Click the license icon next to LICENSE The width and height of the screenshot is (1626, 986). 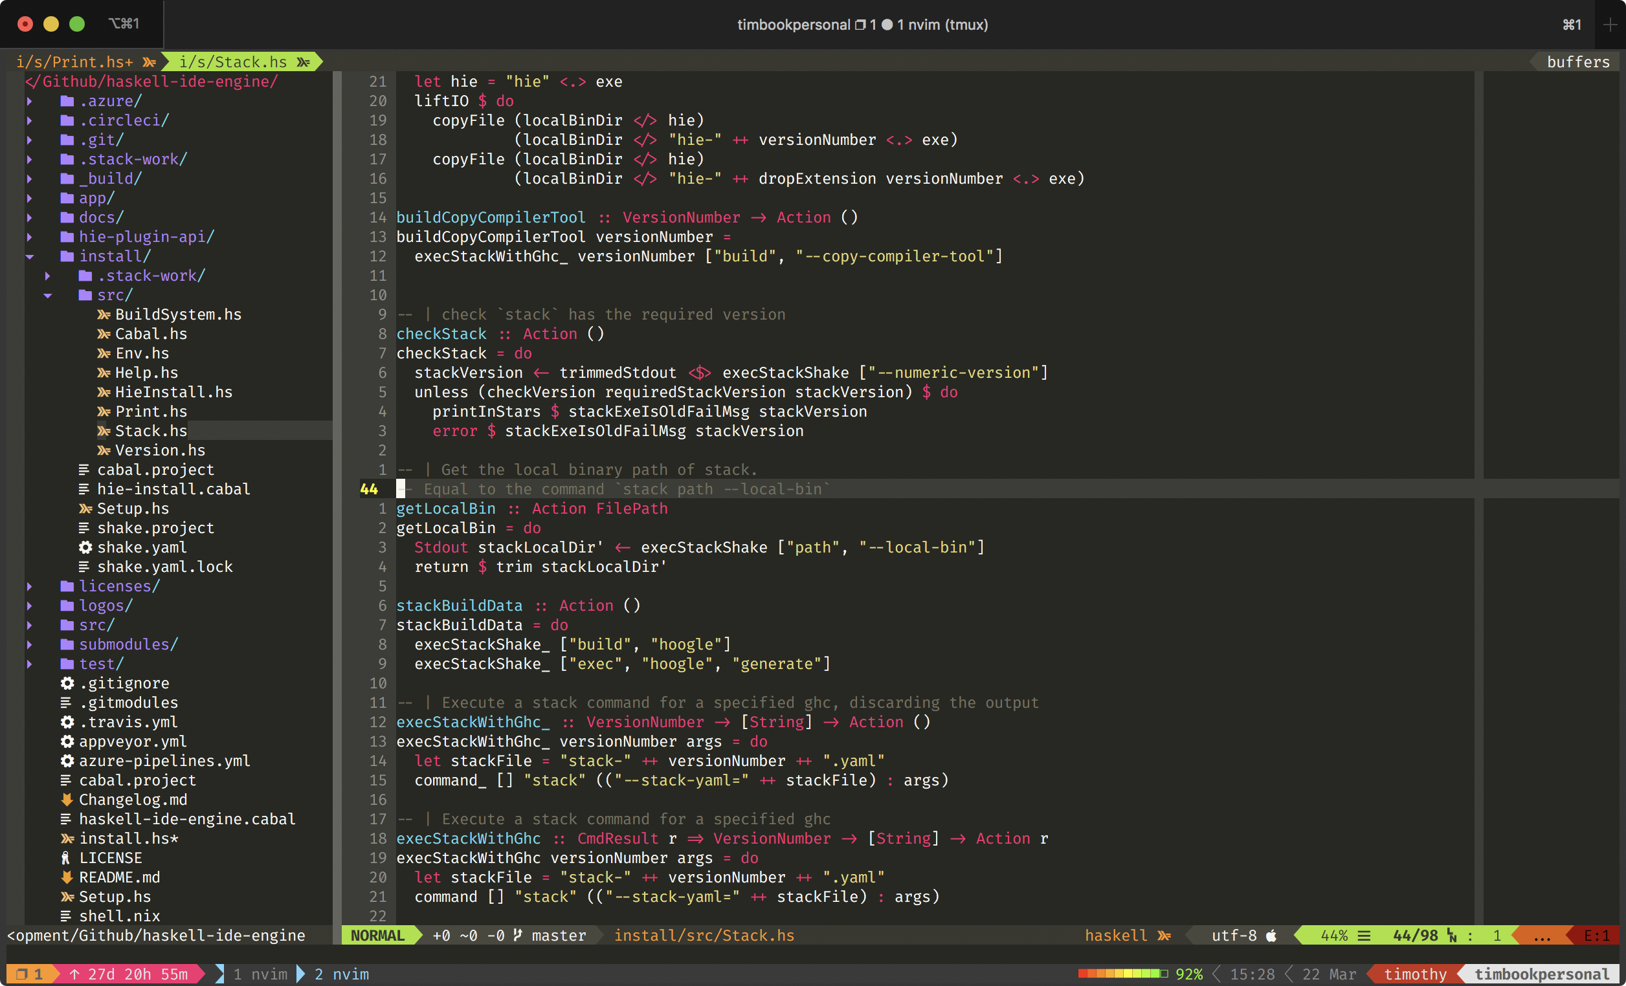pos(65,858)
